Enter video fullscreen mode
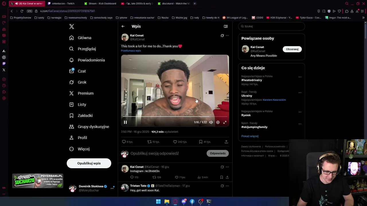 [225, 122]
